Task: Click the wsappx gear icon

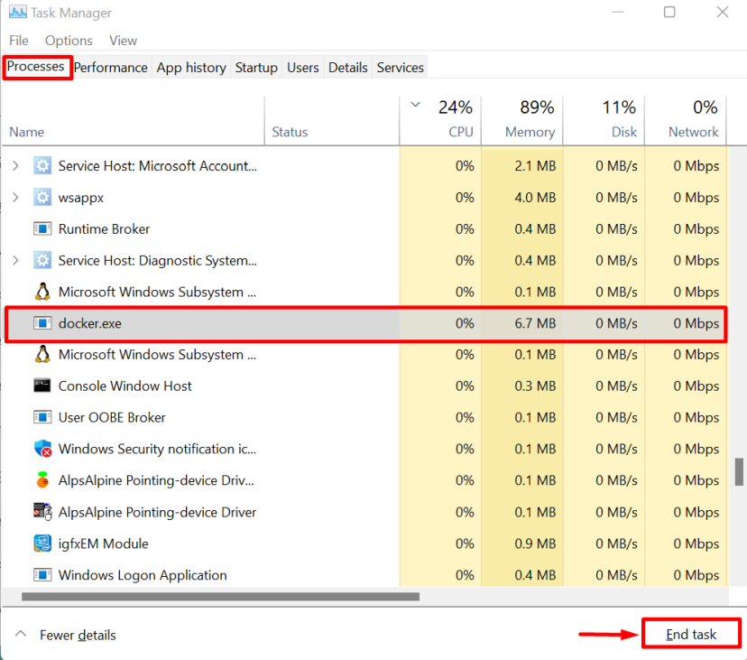Action: pos(42,198)
